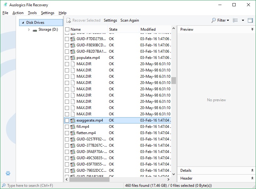Click the Scan Again button
Screen dimensions: 256x189
pos(130,20)
